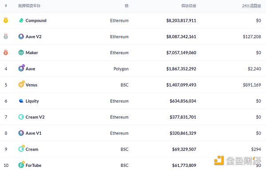Click the chain column header
266x170 pixels.
click(126, 6)
